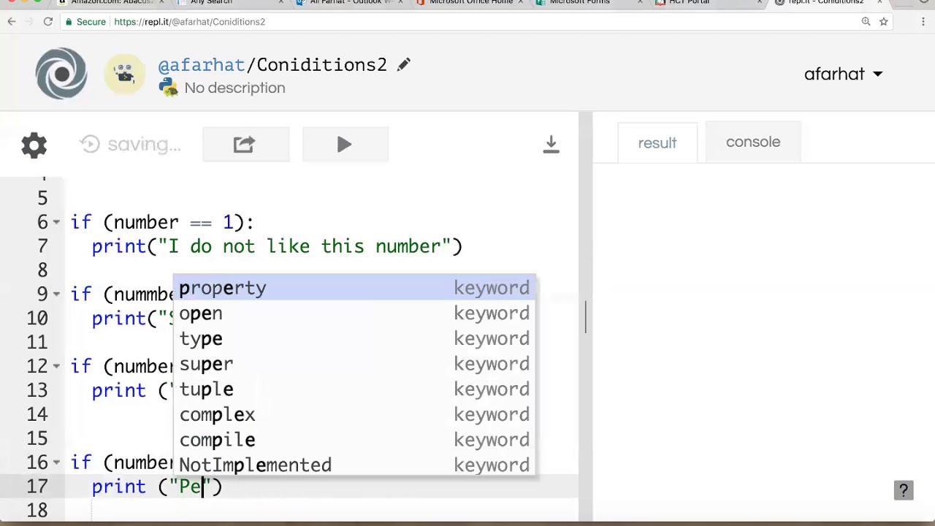Screen dimensions: 935x526
Task: Open editor settings gear
Action: (34, 145)
